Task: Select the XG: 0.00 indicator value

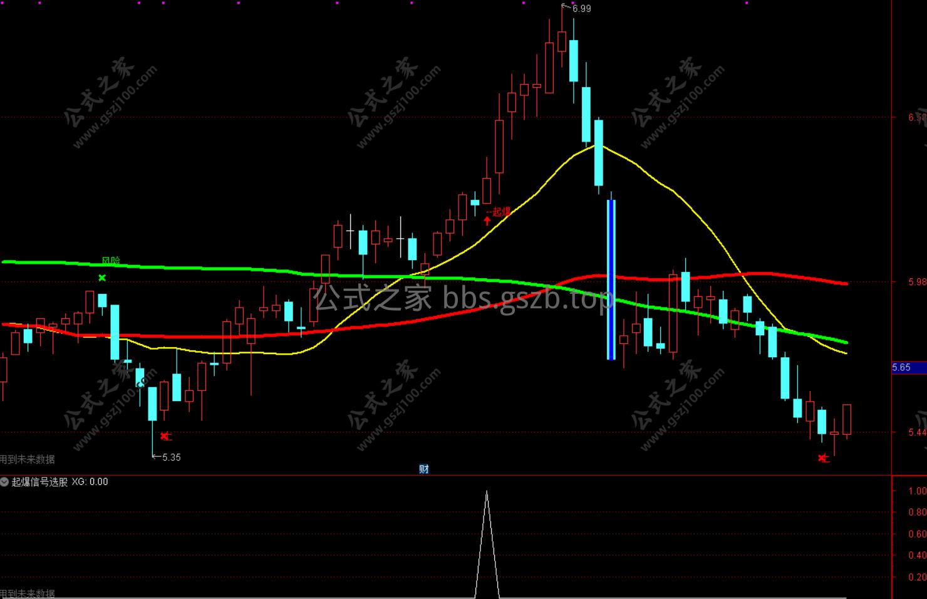Action: tap(90, 482)
